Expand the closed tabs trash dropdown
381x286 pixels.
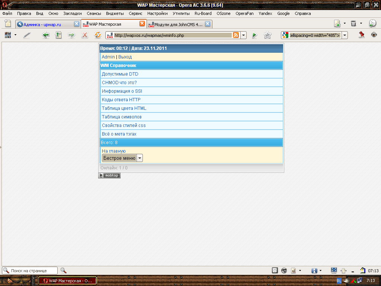point(361,23)
